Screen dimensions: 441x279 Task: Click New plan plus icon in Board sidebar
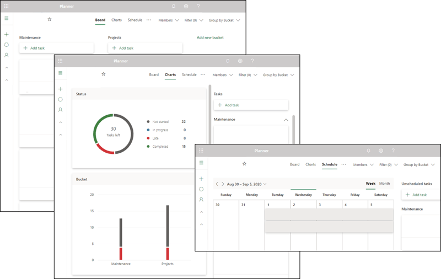pos(7,34)
